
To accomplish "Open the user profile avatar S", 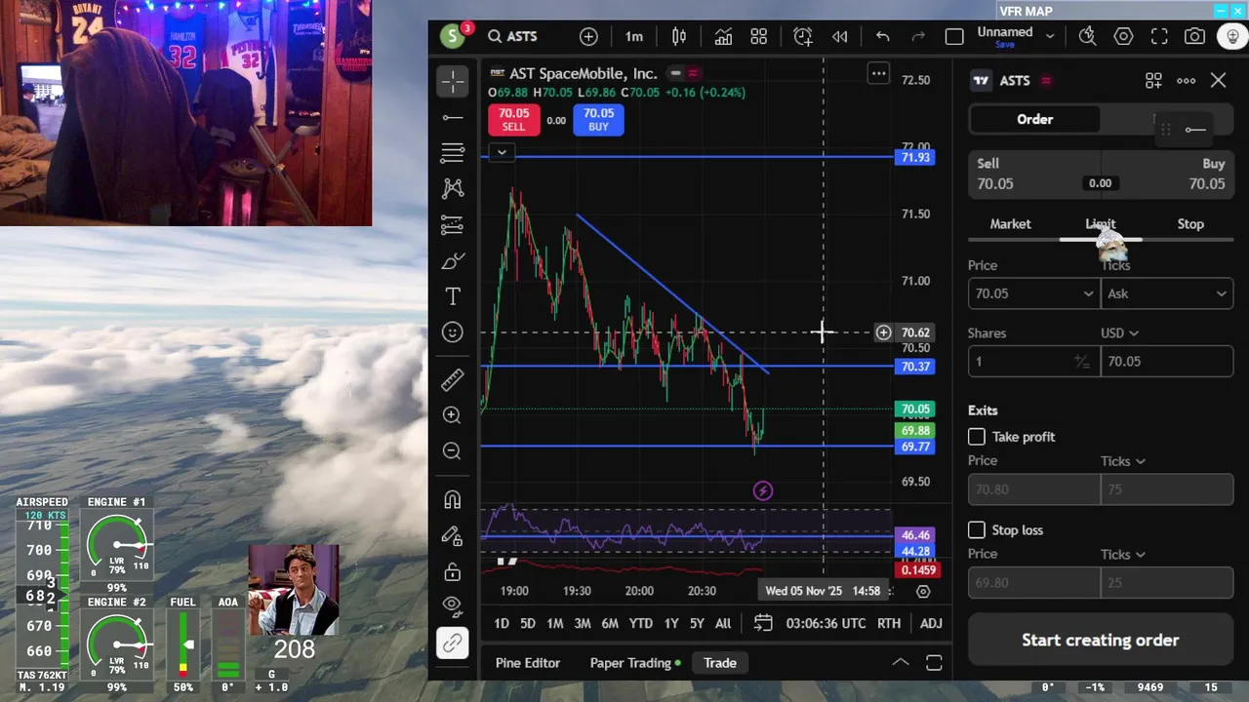I will point(452,36).
